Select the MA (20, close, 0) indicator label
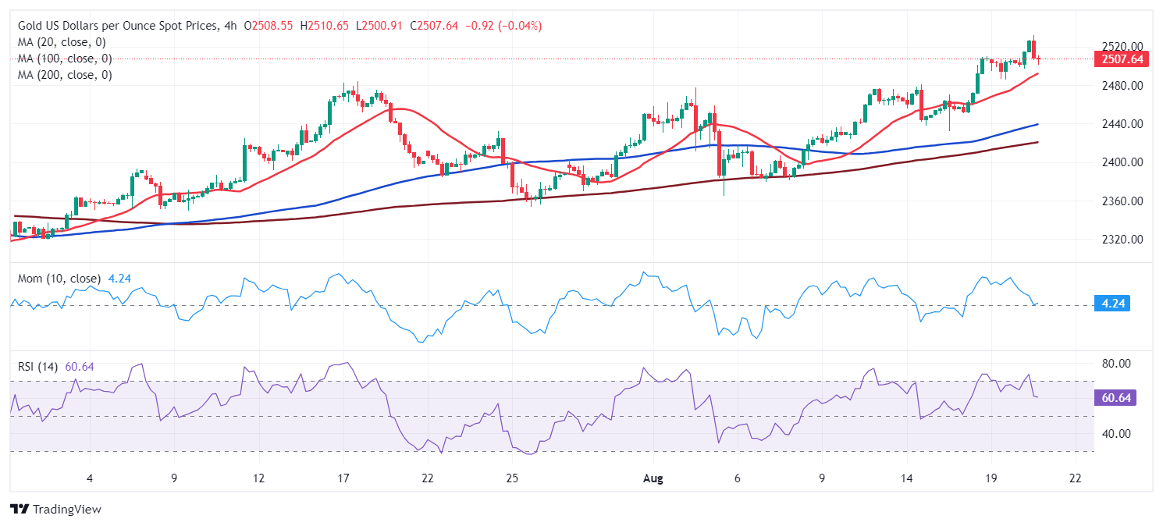1163x526 pixels. pyautogui.click(x=62, y=42)
